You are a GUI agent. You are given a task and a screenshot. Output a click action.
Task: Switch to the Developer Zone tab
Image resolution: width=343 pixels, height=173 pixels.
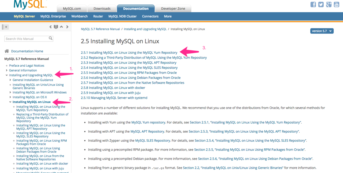pyautogui.click(x=173, y=9)
